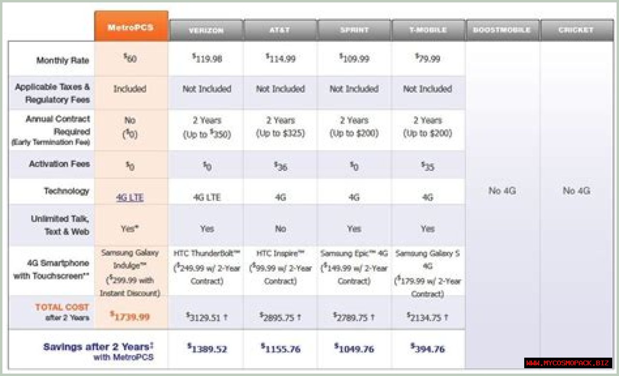Select the Cricket column header
This screenshot has height=376, width=619.
[x=576, y=30]
